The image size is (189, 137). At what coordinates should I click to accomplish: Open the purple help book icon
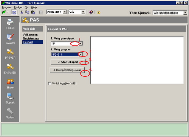pos(91,12)
